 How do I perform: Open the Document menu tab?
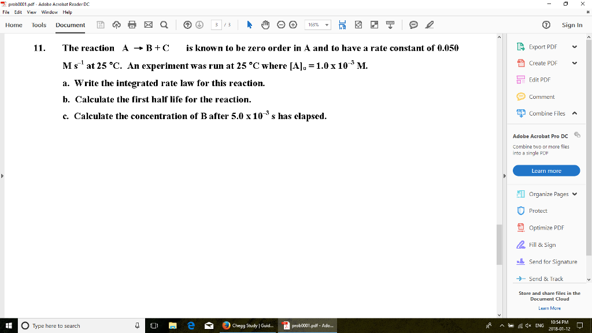(x=70, y=25)
